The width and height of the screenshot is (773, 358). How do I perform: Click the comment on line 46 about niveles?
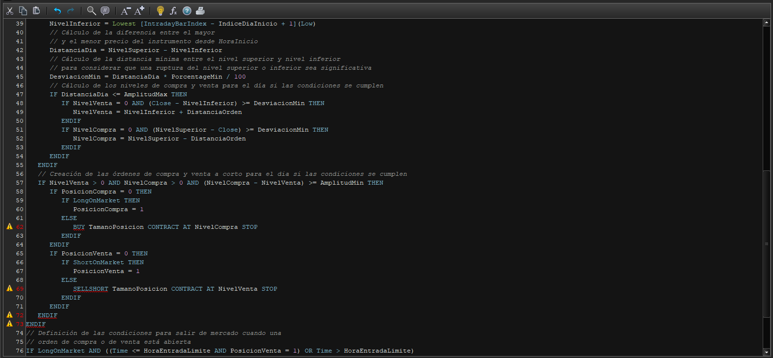click(216, 85)
